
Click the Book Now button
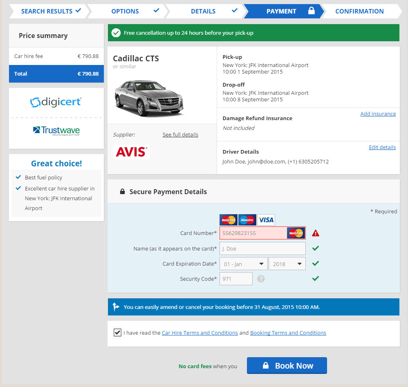[x=287, y=365]
